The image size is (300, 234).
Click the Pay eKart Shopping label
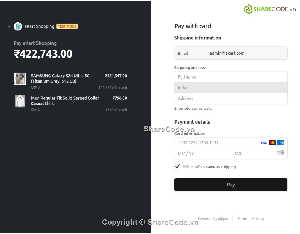(x=35, y=43)
